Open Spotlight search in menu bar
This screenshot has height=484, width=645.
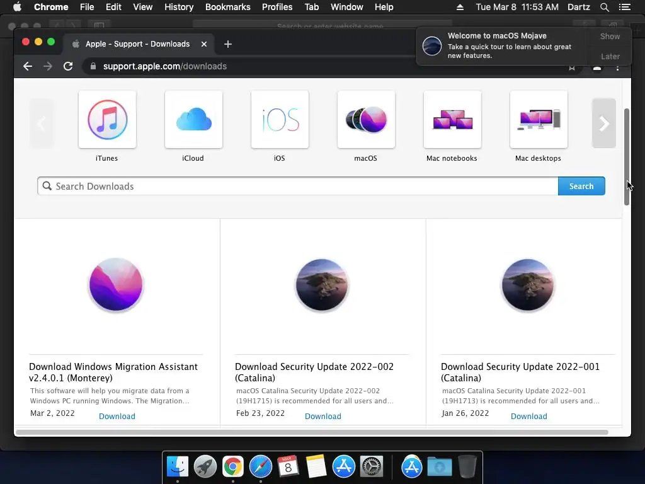coord(604,7)
